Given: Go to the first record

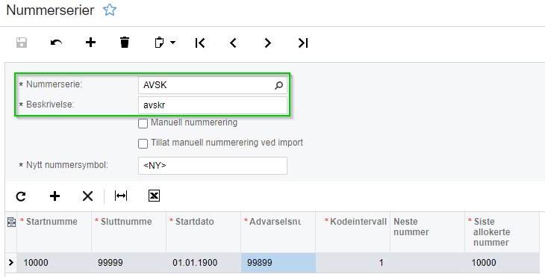Looking at the screenshot, I should click(x=200, y=43).
